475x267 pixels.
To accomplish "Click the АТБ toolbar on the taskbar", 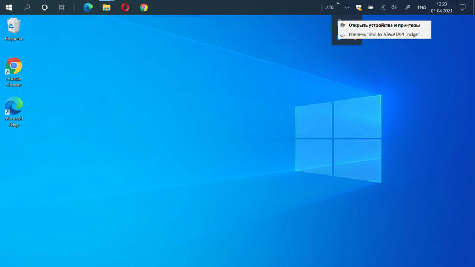I will 330,8.
